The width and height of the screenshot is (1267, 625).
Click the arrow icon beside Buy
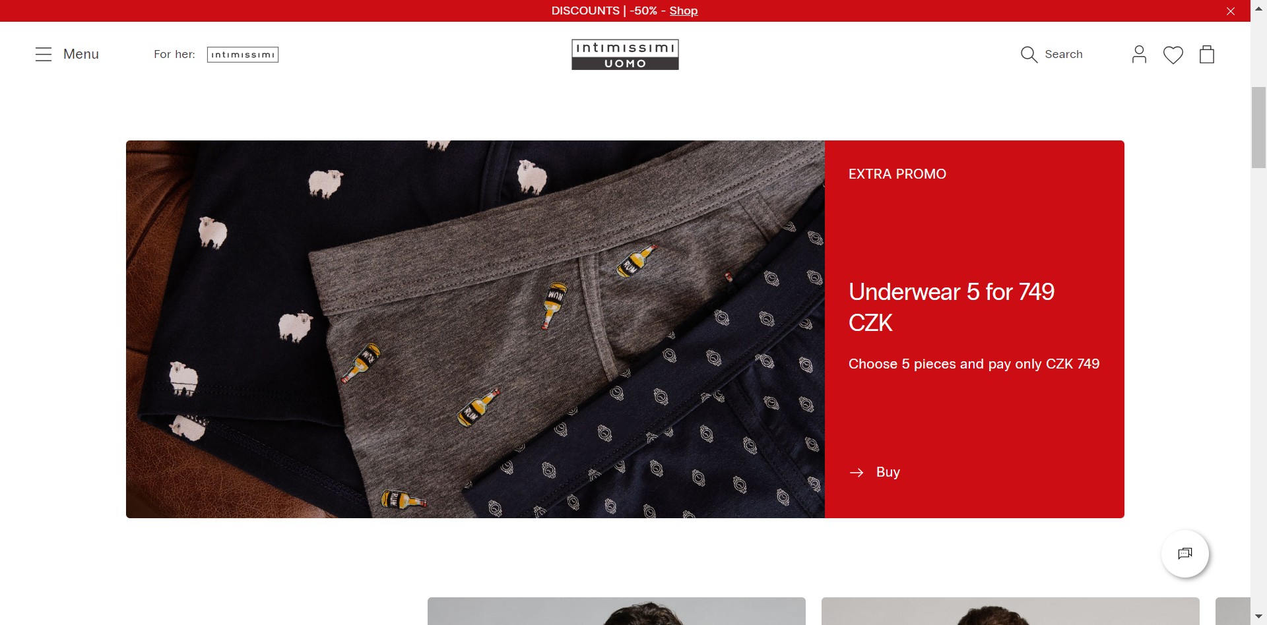[857, 472]
